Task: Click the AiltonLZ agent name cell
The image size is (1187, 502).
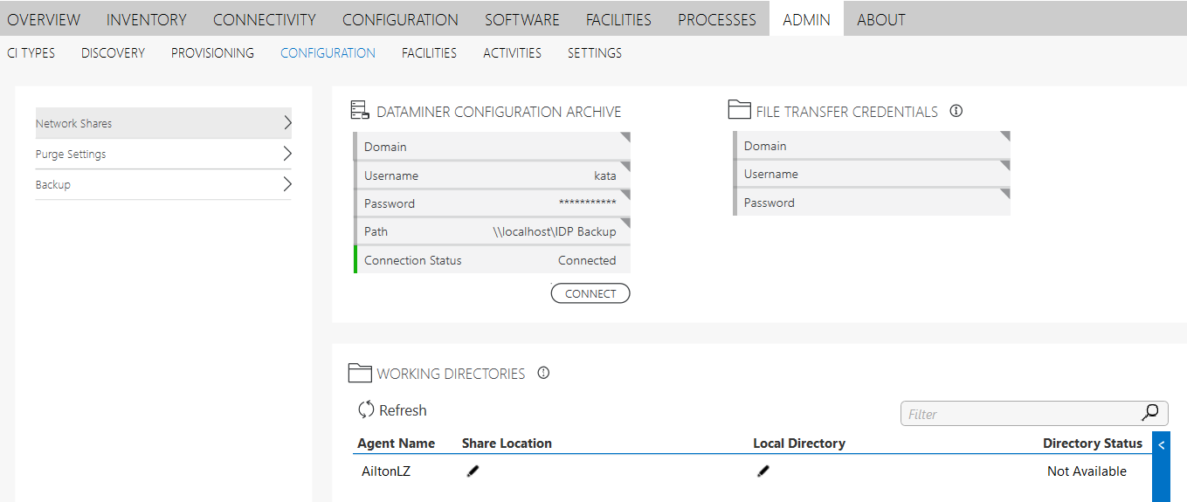Action: point(386,471)
